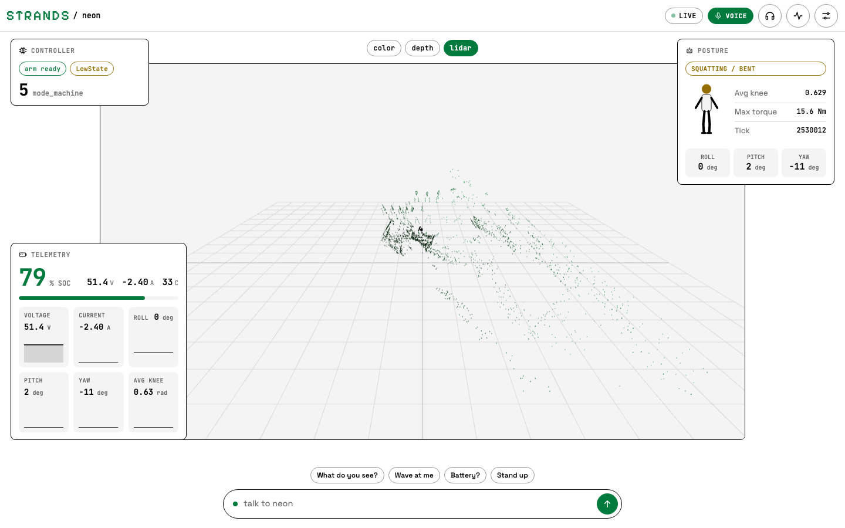The height and width of the screenshot is (528, 845).
Task: Click the VOLTAGE telemetry card
Action: pos(44,337)
